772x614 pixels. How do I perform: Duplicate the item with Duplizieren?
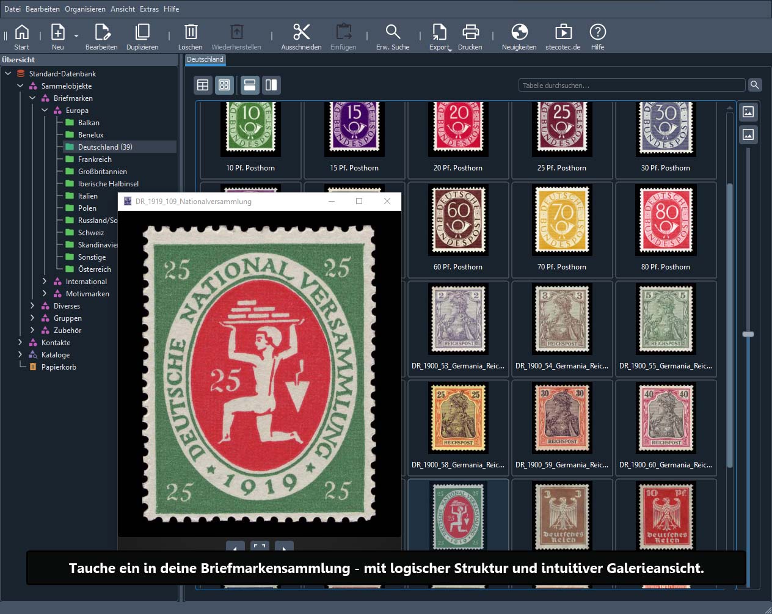(x=142, y=37)
